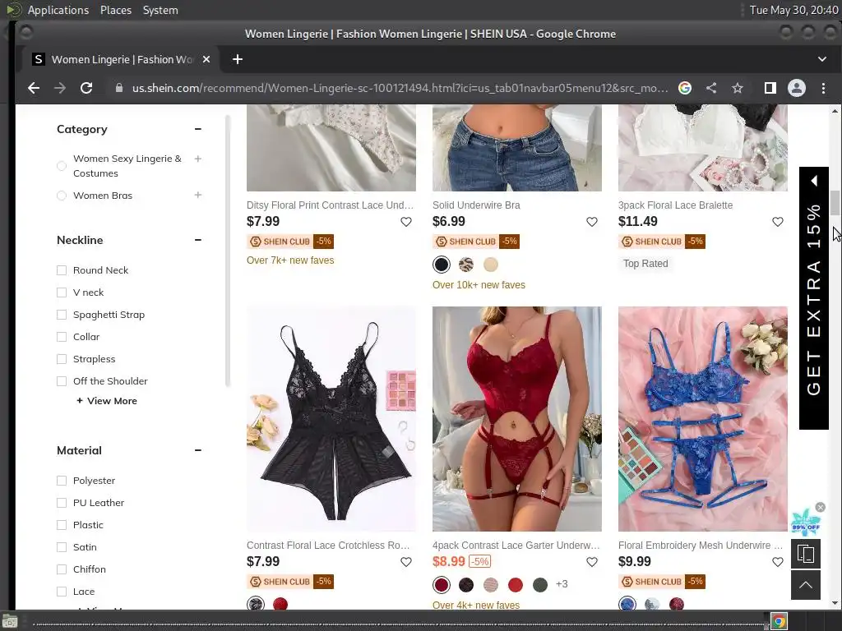Open the Chrome profile avatar

coord(796,88)
